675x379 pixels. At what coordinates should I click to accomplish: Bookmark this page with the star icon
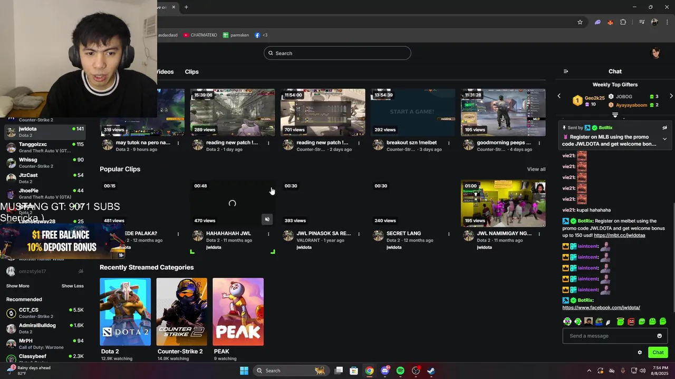click(x=580, y=22)
